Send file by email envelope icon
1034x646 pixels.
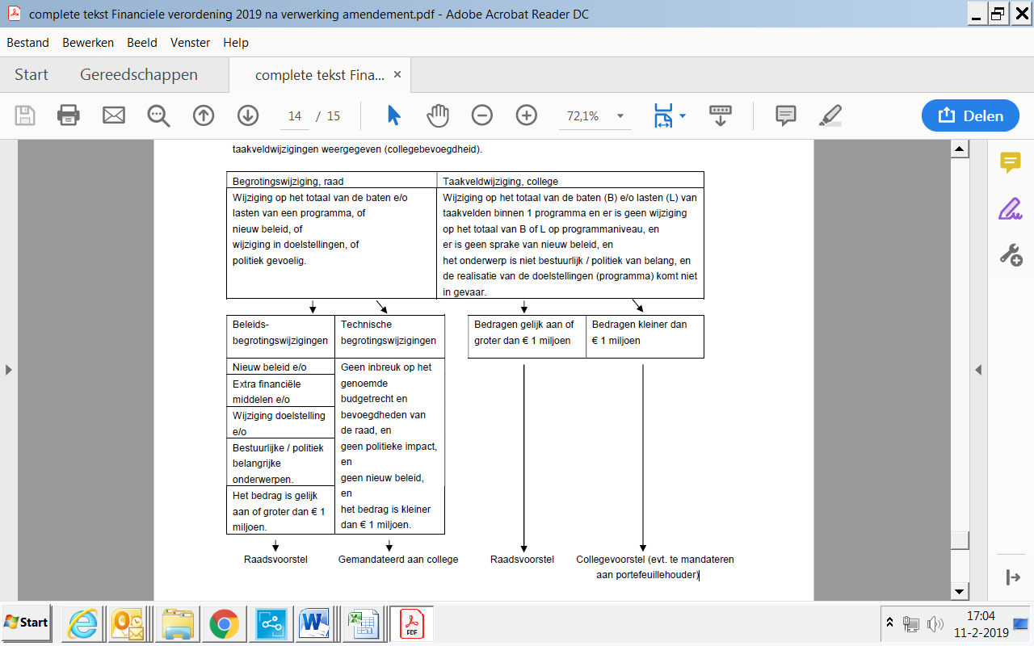tap(114, 115)
